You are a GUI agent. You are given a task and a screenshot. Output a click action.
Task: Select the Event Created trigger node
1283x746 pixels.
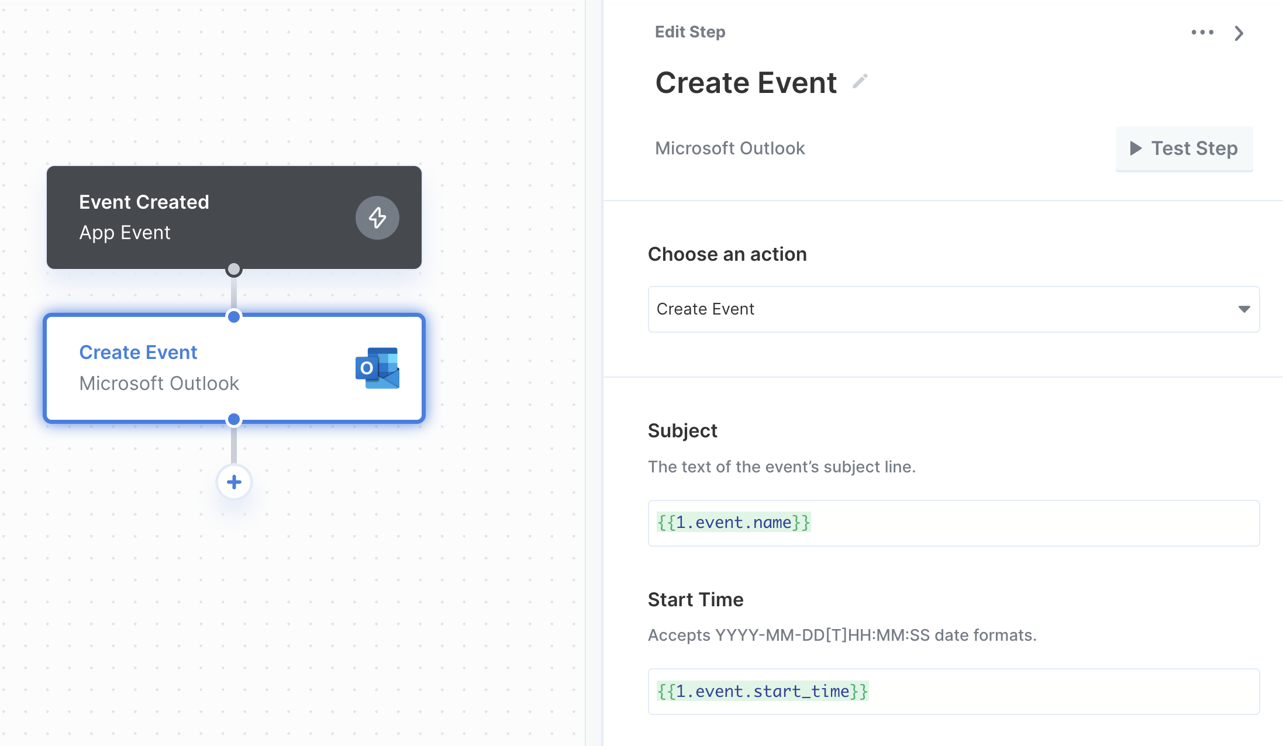[234, 217]
